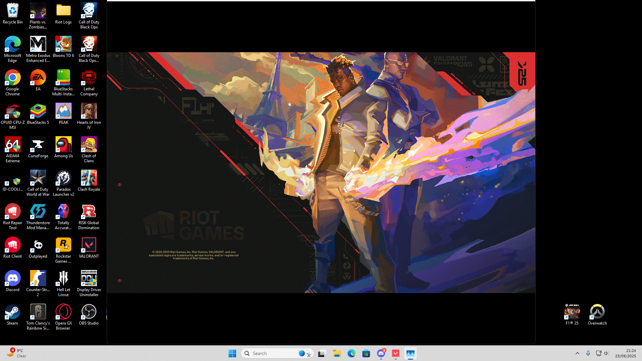
Task: Click the Paradox Launcher v2 icon
Action: [x=64, y=183]
